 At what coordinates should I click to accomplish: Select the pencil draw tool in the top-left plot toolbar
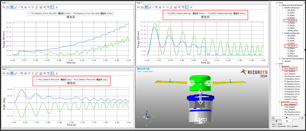pos(15,7)
